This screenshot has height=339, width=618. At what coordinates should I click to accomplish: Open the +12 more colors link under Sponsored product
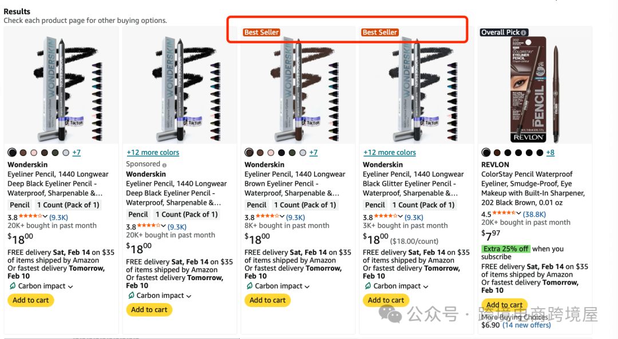[153, 153]
